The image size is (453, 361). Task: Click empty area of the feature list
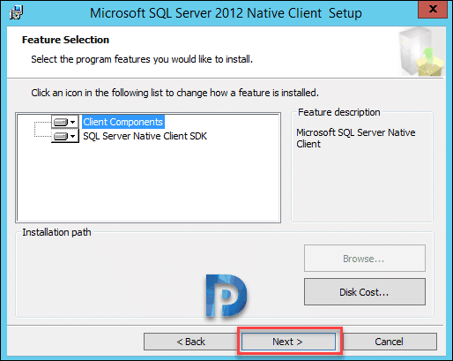click(x=148, y=183)
